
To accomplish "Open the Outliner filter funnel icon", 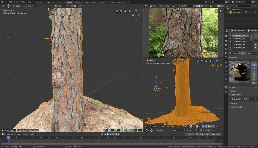I will tap(255, 6).
